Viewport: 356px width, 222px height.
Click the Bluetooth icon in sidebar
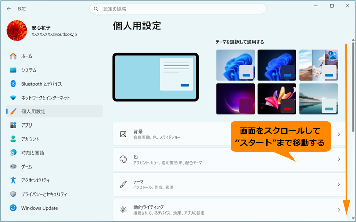13,84
